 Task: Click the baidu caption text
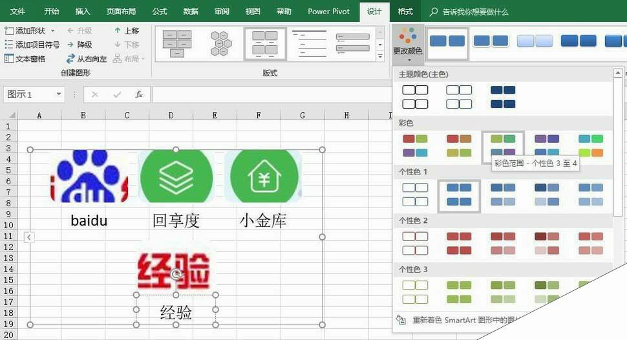pos(89,220)
